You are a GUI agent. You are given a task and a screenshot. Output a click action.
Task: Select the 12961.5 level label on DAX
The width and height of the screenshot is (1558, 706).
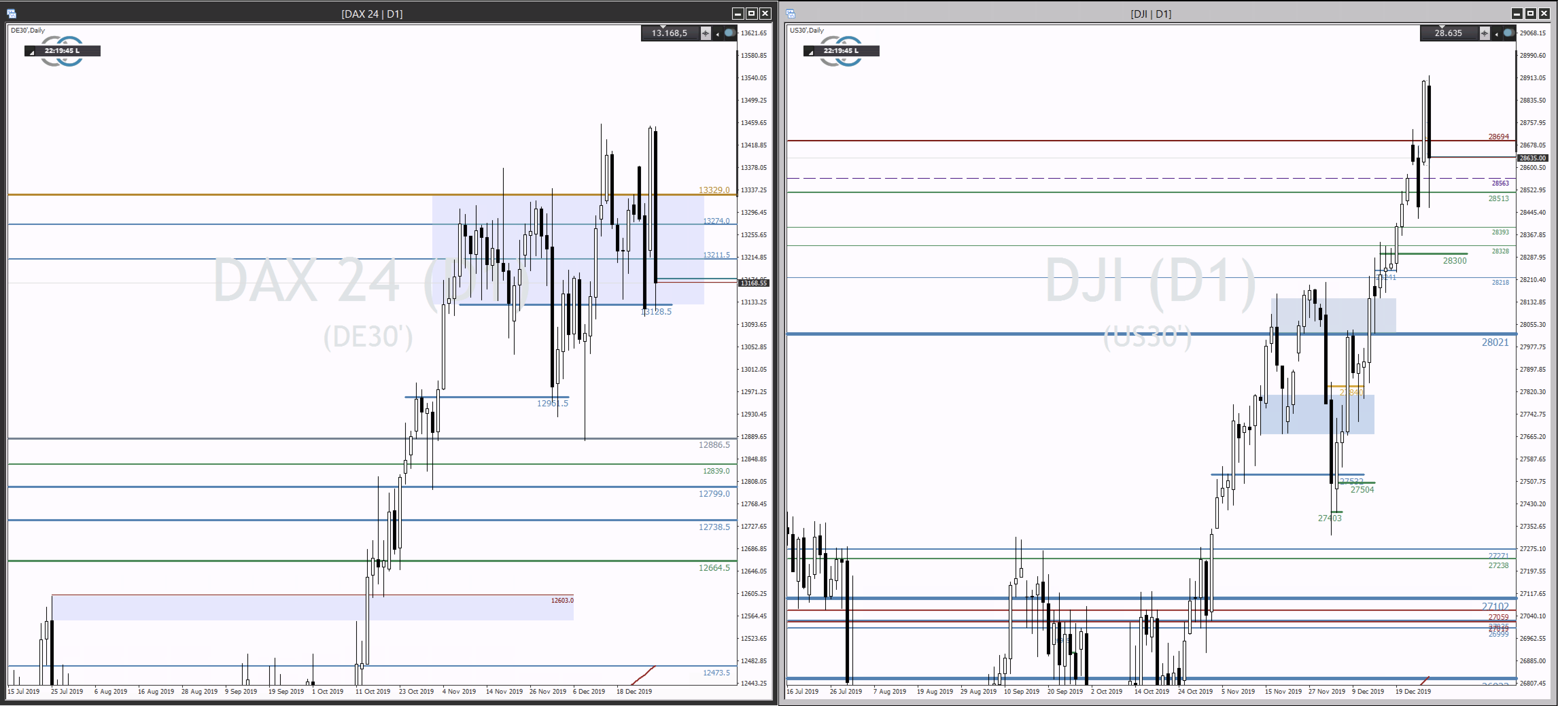(553, 403)
